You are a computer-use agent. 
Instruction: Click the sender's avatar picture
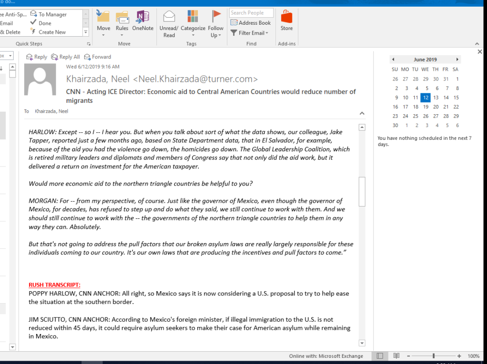[40, 79]
